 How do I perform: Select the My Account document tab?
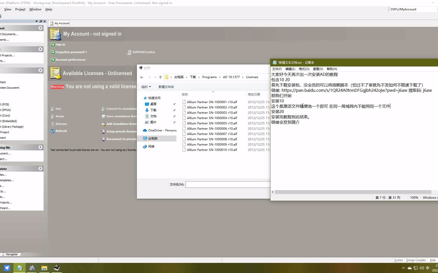coord(59,23)
